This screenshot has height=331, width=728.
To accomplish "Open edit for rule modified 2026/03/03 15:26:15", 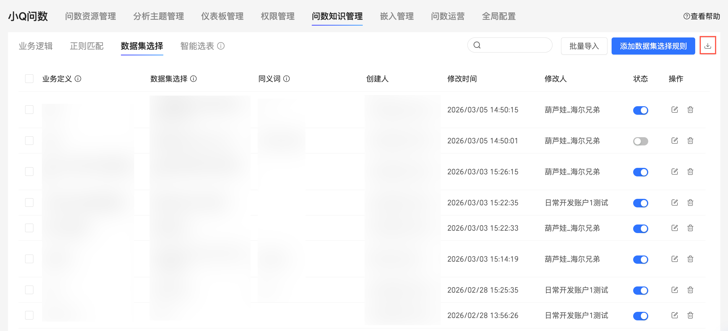I will 675,172.
